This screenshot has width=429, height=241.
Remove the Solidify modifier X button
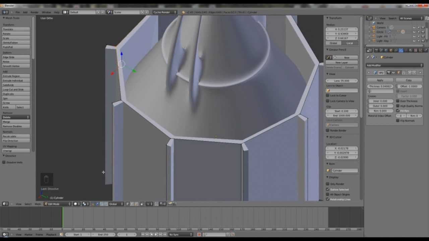point(420,72)
